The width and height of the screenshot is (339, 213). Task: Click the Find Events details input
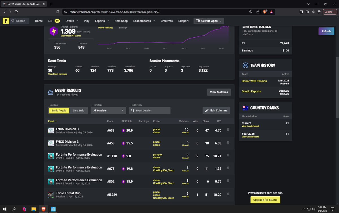coord(150,111)
